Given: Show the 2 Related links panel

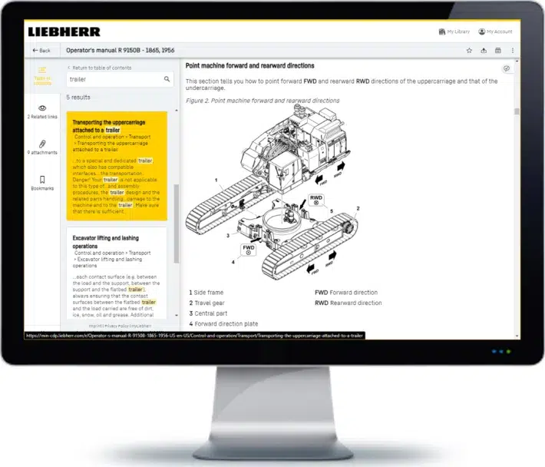Looking at the screenshot, I should (42, 112).
